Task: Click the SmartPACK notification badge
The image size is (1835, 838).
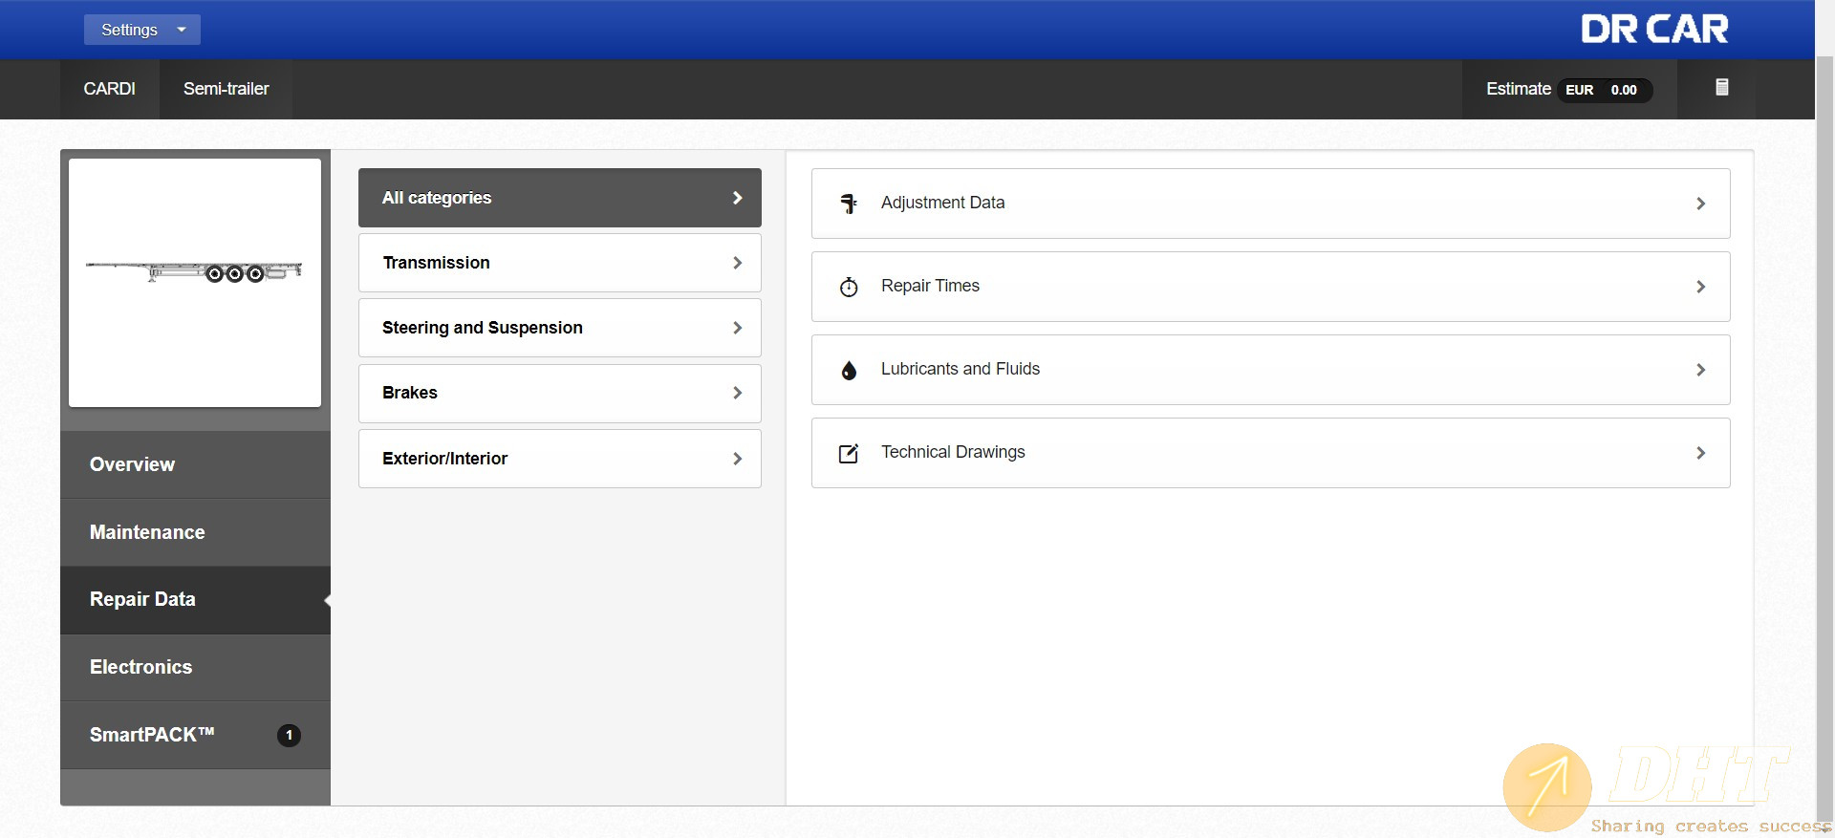Action: point(289,735)
